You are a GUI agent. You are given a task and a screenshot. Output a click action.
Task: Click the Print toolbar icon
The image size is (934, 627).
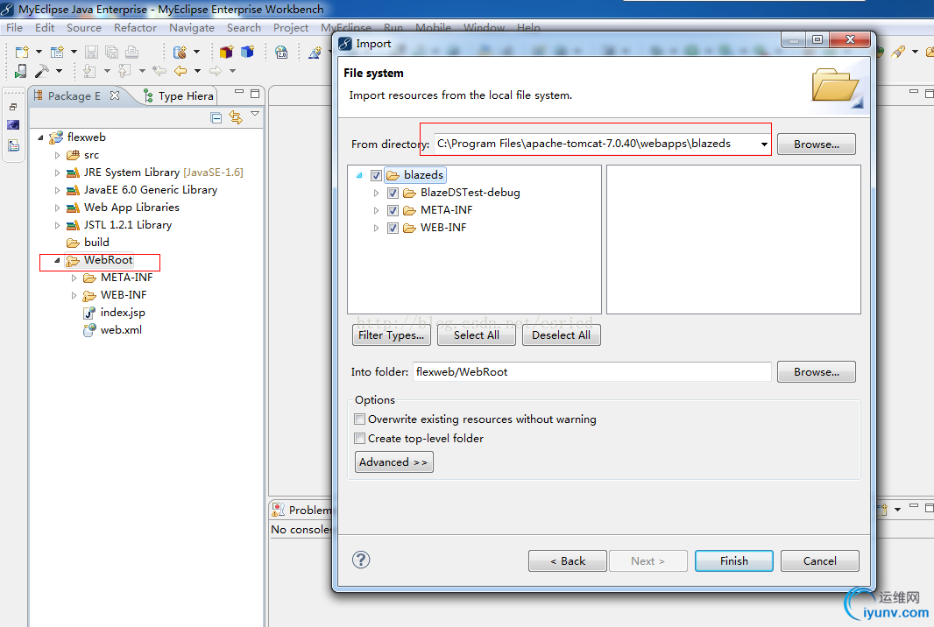[x=131, y=52]
